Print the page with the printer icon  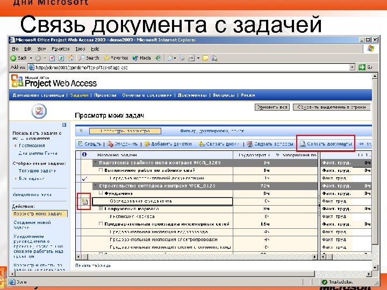point(182,58)
